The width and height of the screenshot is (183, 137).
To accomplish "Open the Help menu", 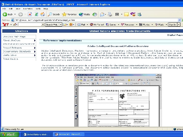I will pyautogui.click(x=46, y=9).
